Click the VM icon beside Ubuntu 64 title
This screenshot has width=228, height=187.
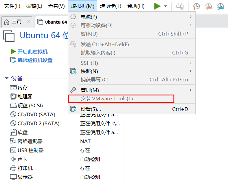[x=9, y=36]
